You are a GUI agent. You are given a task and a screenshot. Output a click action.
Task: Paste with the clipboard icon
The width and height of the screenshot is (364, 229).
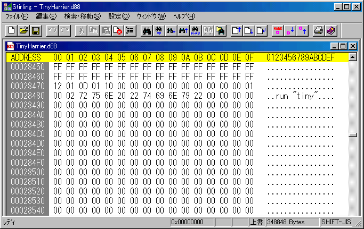106,31
